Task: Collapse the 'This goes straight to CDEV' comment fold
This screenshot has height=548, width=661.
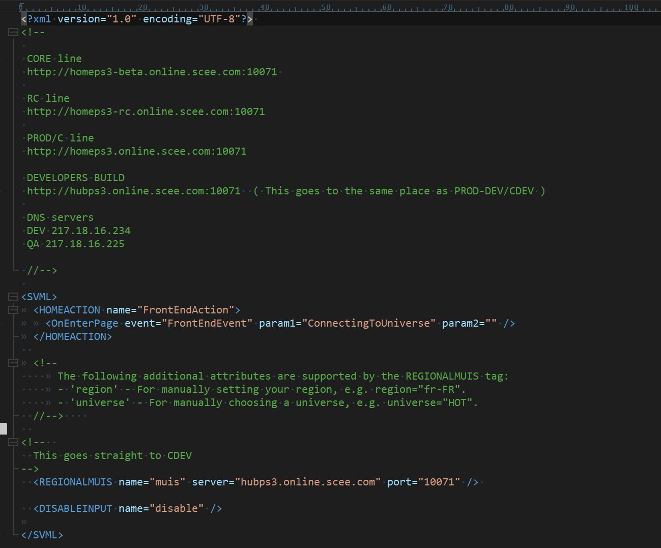Action: click(x=13, y=442)
